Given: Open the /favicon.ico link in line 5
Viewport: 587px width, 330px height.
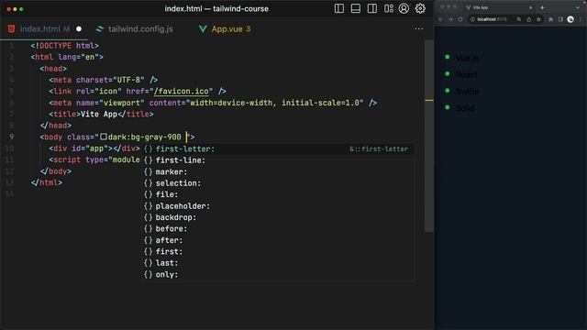Looking at the screenshot, I should tap(182, 92).
